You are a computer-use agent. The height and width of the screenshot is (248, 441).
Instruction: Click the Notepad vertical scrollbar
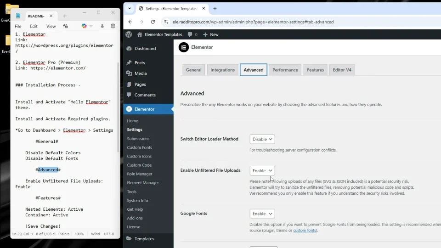pos(118,107)
